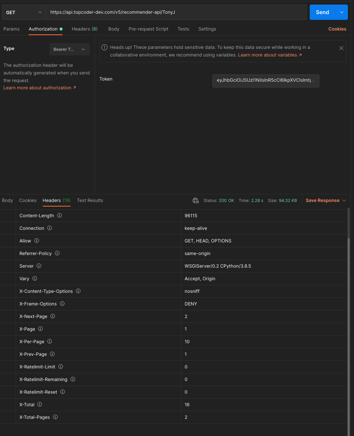Click the info icon beside Content-Length header
This screenshot has height=436, width=354.
pyautogui.click(x=60, y=215)
